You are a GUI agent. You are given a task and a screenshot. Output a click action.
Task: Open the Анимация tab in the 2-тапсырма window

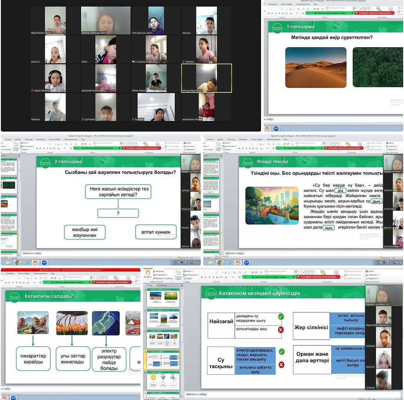click(41, 139)
